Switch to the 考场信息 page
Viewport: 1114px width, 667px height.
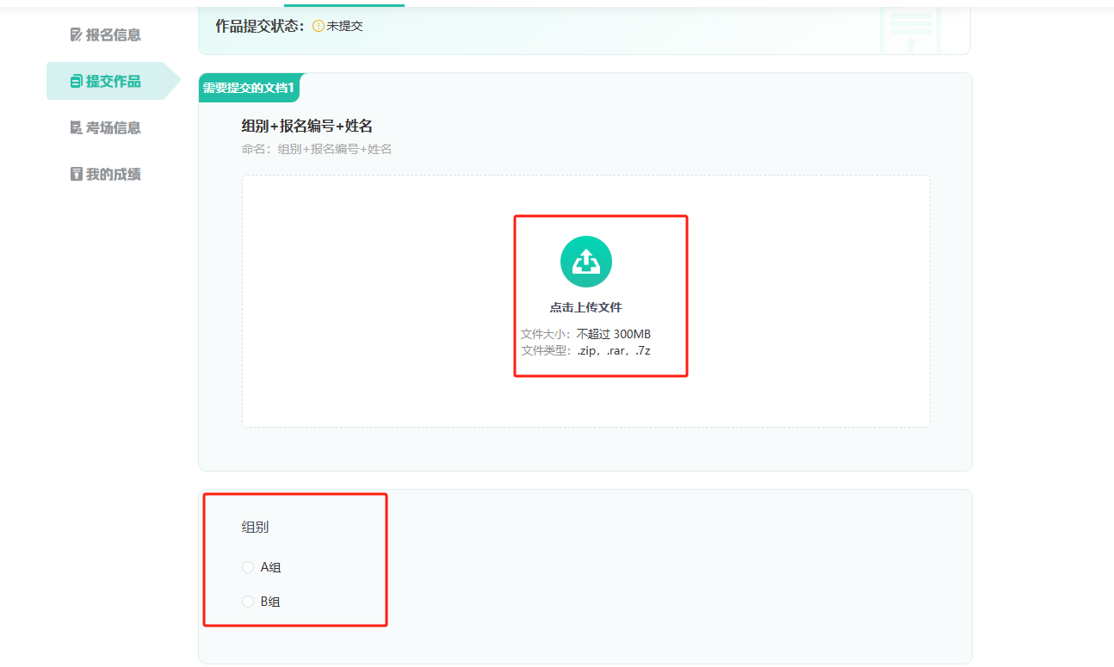113,128
